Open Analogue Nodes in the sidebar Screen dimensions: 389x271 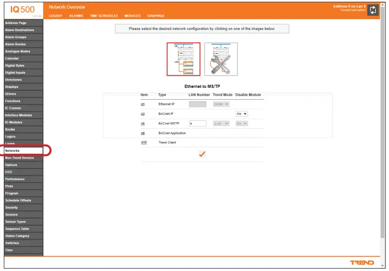click(24, 52)
